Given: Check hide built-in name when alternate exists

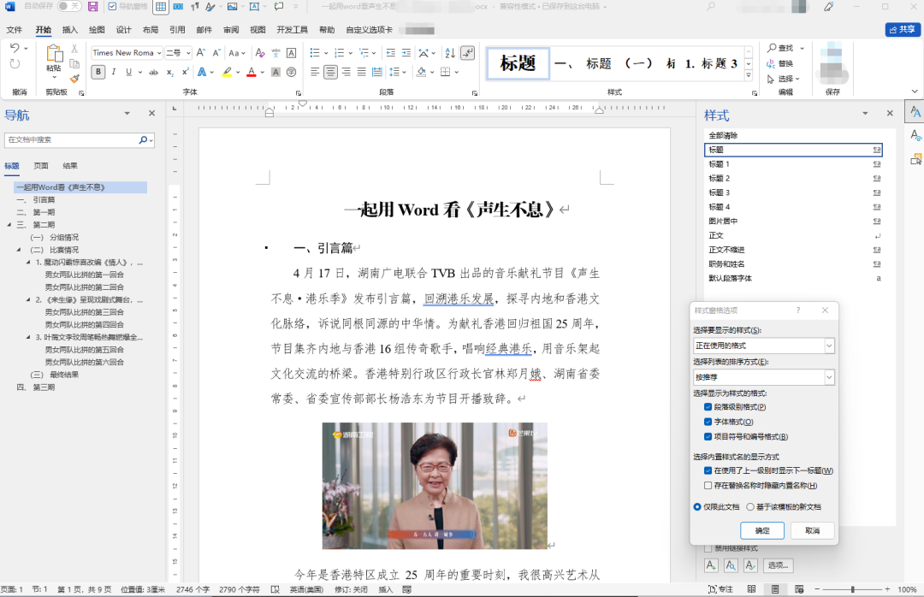Looking at the screenshot, I should point(708,486).
